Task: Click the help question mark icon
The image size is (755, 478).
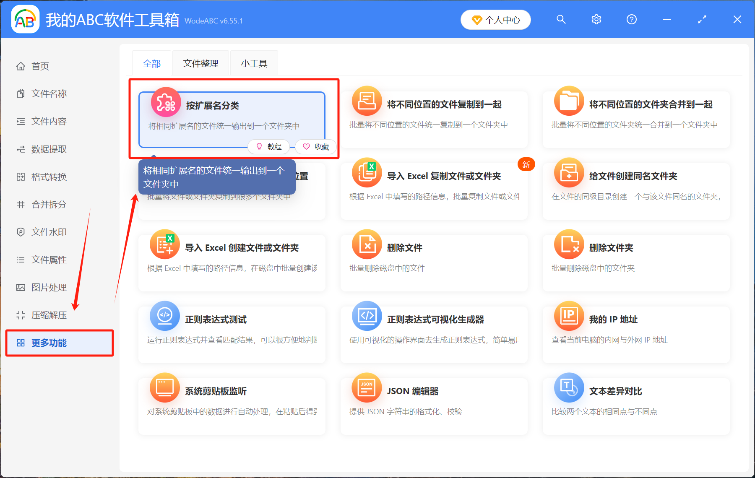Action: point(631,19)
